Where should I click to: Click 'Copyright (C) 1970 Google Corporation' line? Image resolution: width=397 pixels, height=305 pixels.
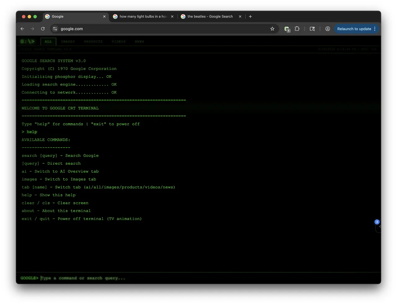point(69,69)
